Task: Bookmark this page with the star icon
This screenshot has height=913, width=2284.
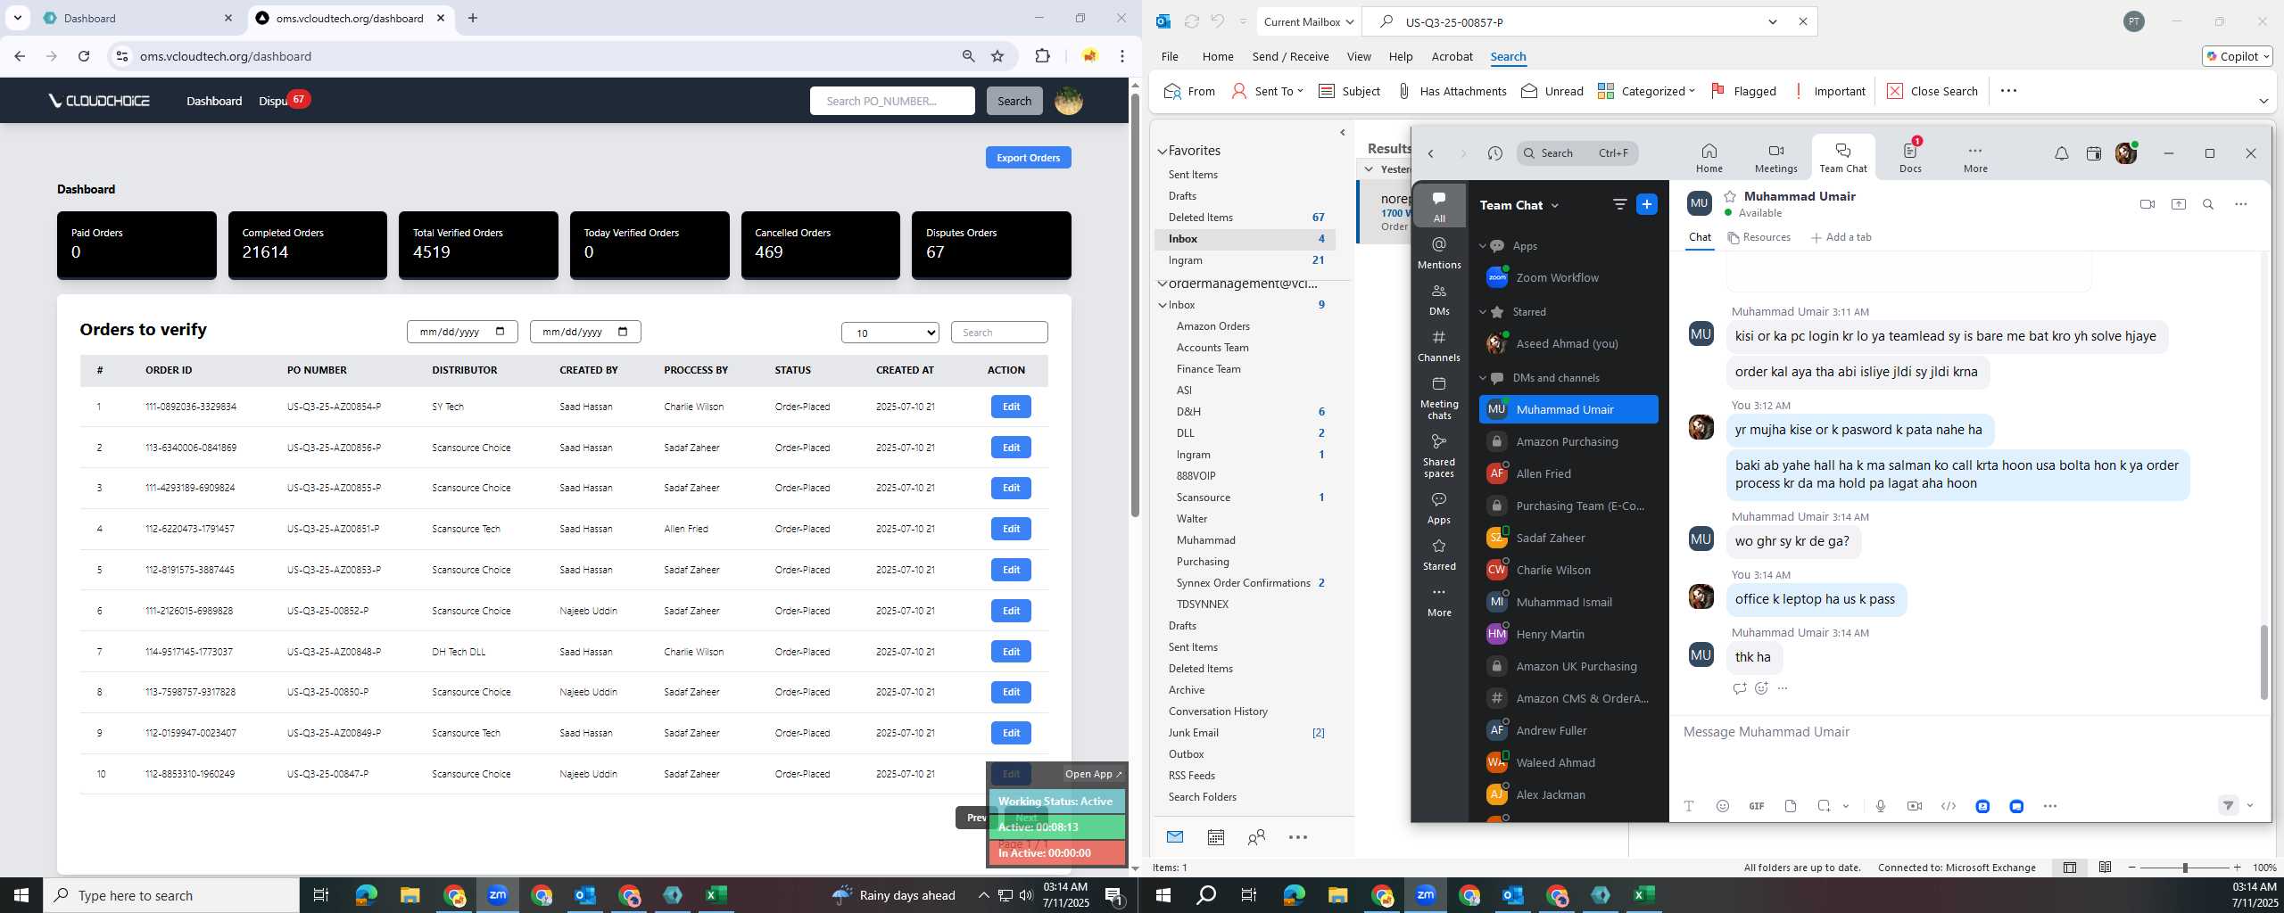Action: point(997,56)
